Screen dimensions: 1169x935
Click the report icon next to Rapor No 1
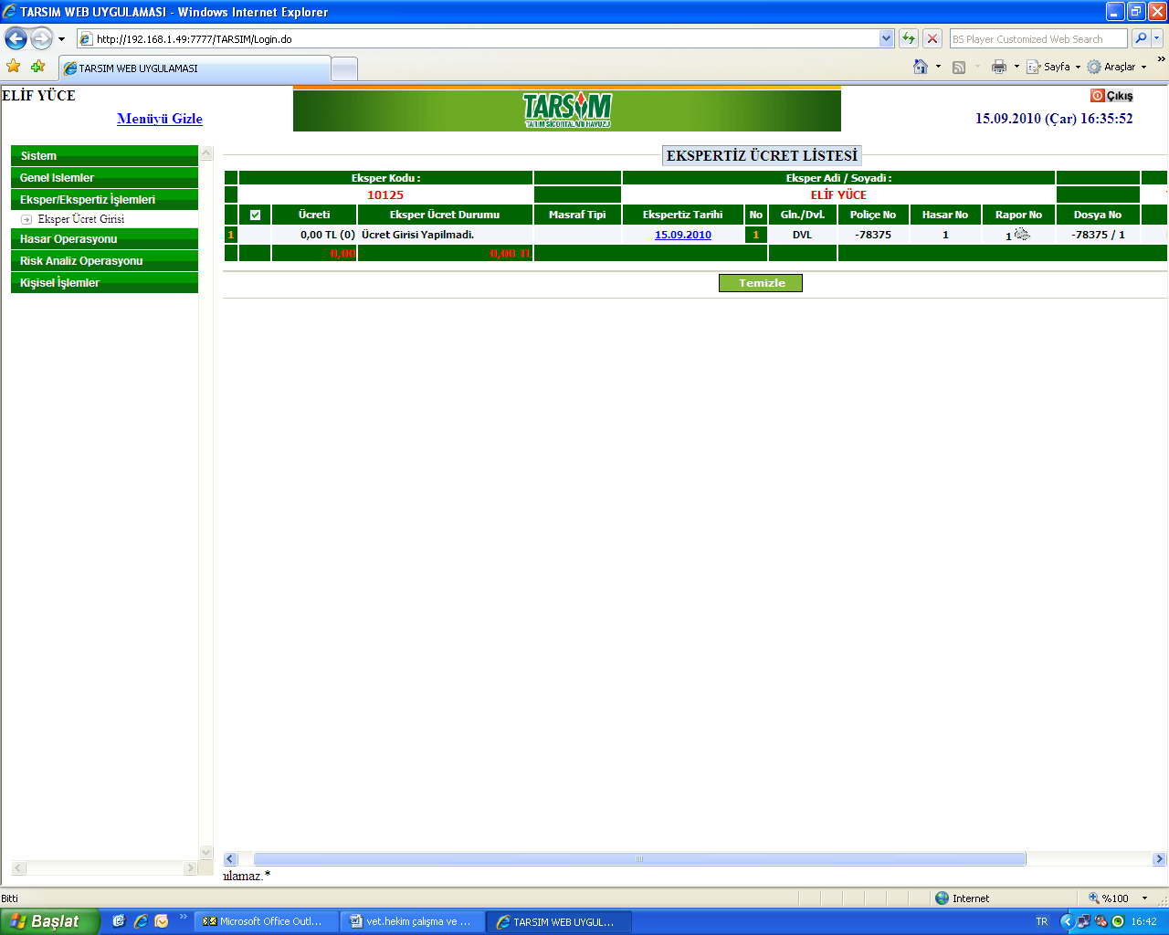tap(1022, 235)
